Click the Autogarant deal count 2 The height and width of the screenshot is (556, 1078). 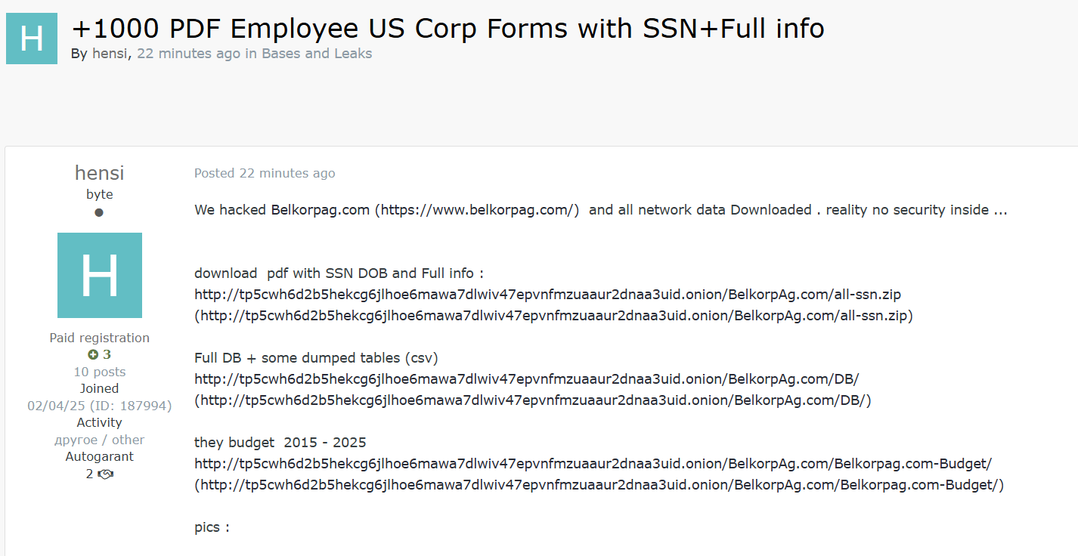coord(90,474)
